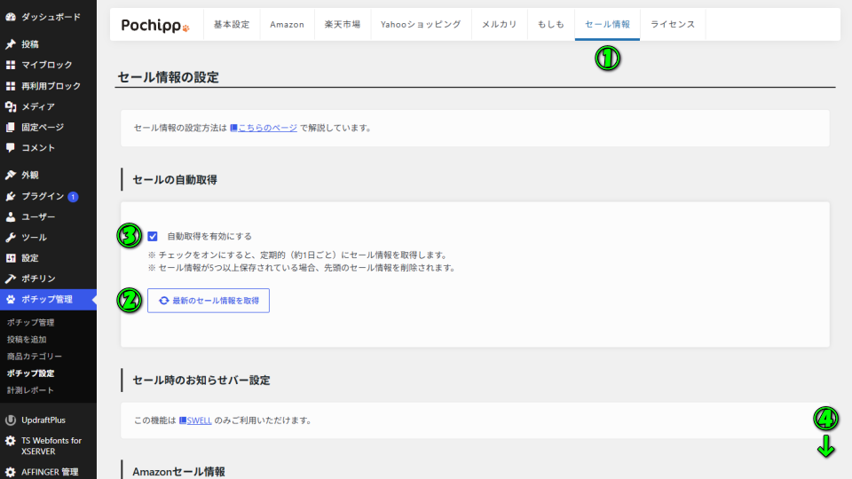Click the small page icon before SWELL
852x479 pixels.
pyautogui.click(x=183, y=420)
